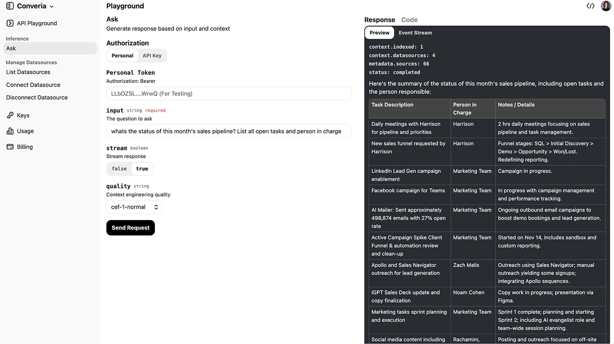Viewport: 614px width, 344px height.
Task: Go to Connect Datasource page
Action: (33, 85)
